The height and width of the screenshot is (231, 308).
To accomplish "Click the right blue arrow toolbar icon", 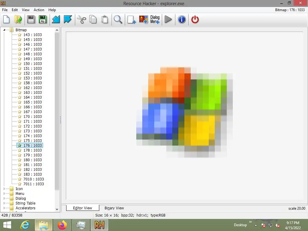I will pyautogui.click(x=68, y=20).
